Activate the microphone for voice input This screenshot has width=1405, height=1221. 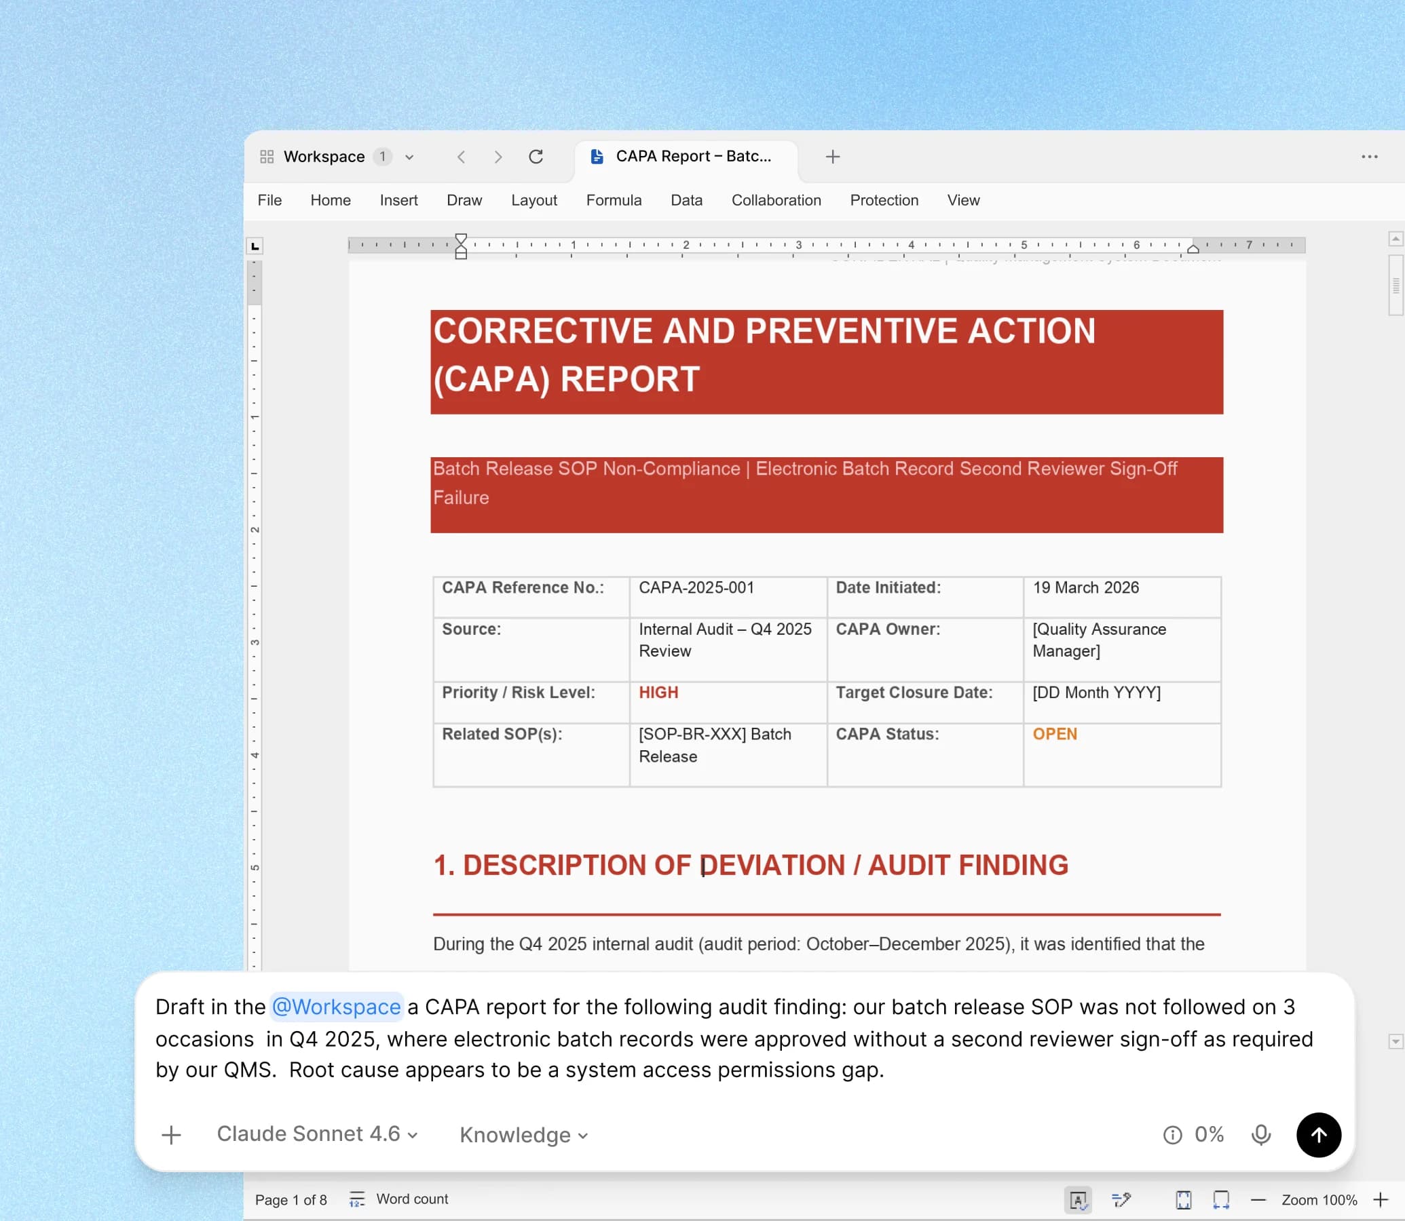pos(1260,1134)
